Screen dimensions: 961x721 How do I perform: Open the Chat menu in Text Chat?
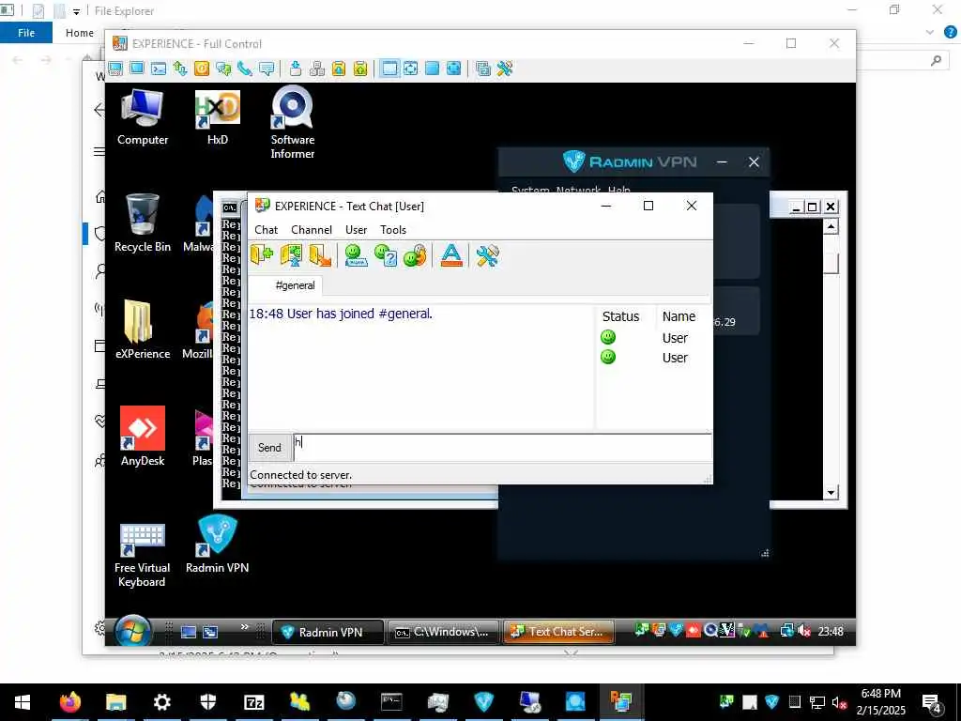tap(266, 230)
